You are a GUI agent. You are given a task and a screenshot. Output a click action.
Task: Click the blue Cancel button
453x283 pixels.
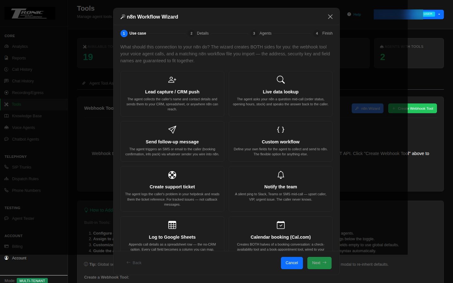292,263
